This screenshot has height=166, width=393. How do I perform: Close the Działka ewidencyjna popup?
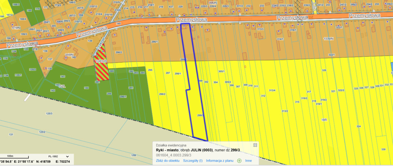pyautogui.click(x=255, y=145)
